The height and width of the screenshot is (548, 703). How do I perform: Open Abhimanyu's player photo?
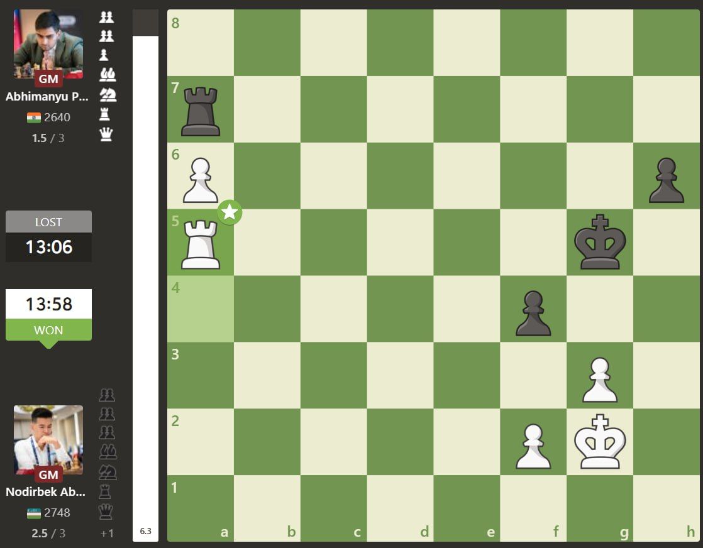[48, 44]
